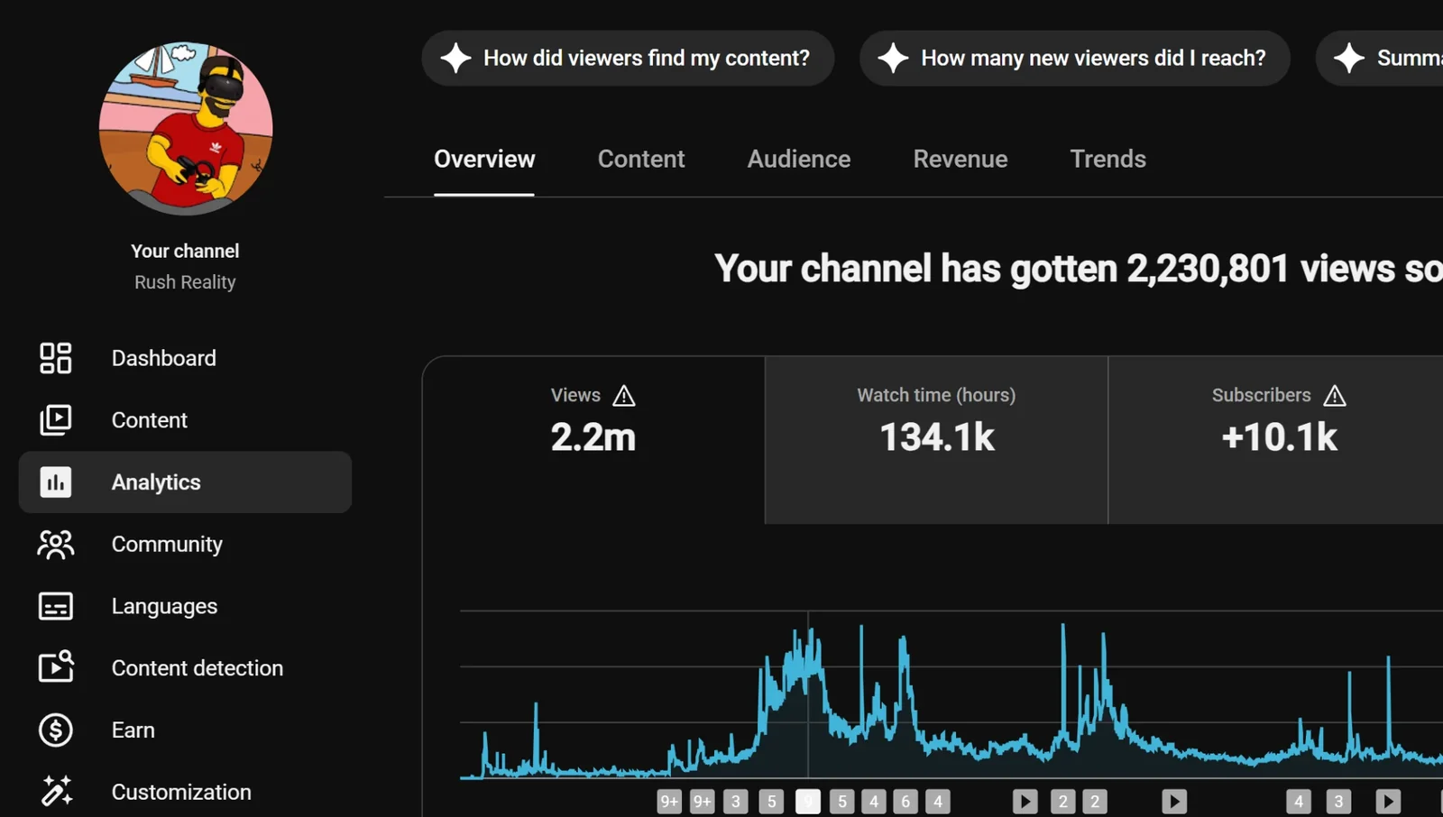Image resolution: width=1443 pixels, height=817 pixels.
Task: Select the Views 2.2m metric card
Action: (593, 440)
